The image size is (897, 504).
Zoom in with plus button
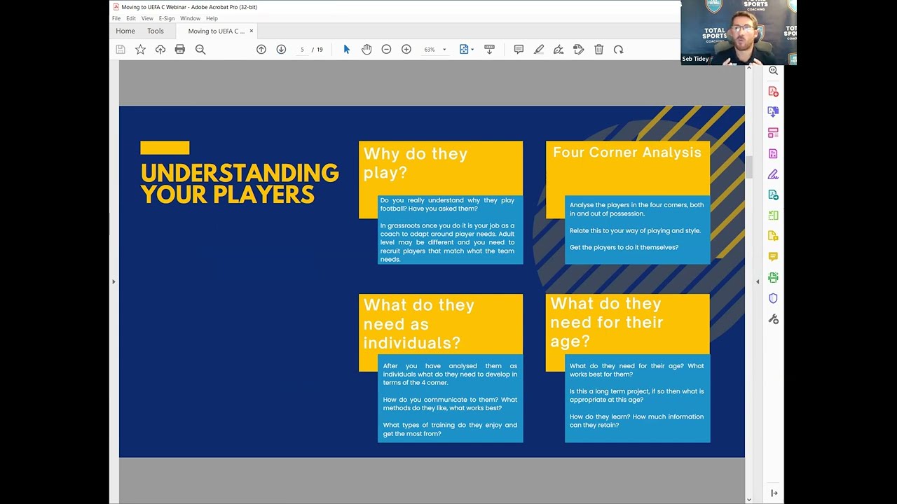coord(406,50)
